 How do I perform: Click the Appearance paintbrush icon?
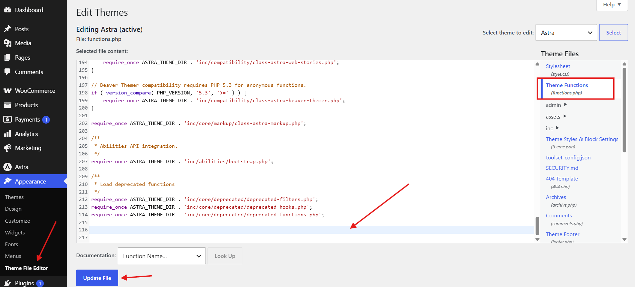[x=7, y=181]
